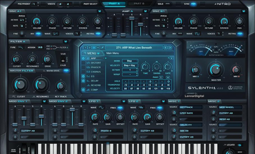This screenshot has width=255, height=154.
Task: Select preset slot 3 in the display
Action: 94,48
